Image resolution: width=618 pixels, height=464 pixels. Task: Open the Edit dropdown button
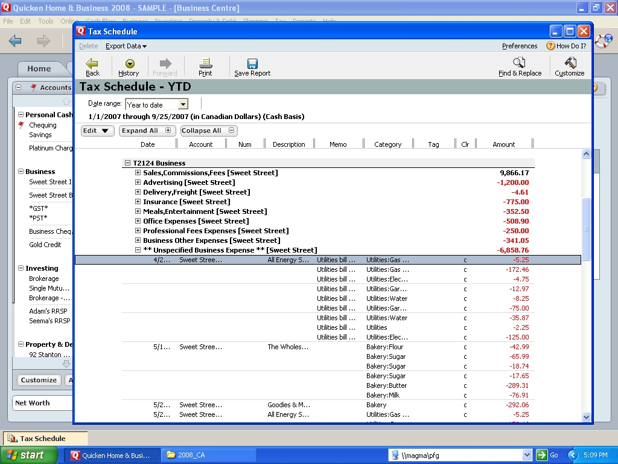pyautogui.click(x=97, y=130)
